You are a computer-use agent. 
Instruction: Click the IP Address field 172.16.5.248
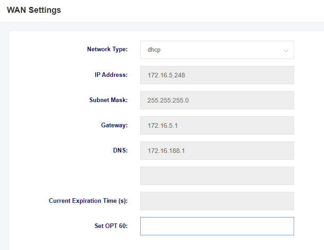pyautogui.click(x=217, y=75)
